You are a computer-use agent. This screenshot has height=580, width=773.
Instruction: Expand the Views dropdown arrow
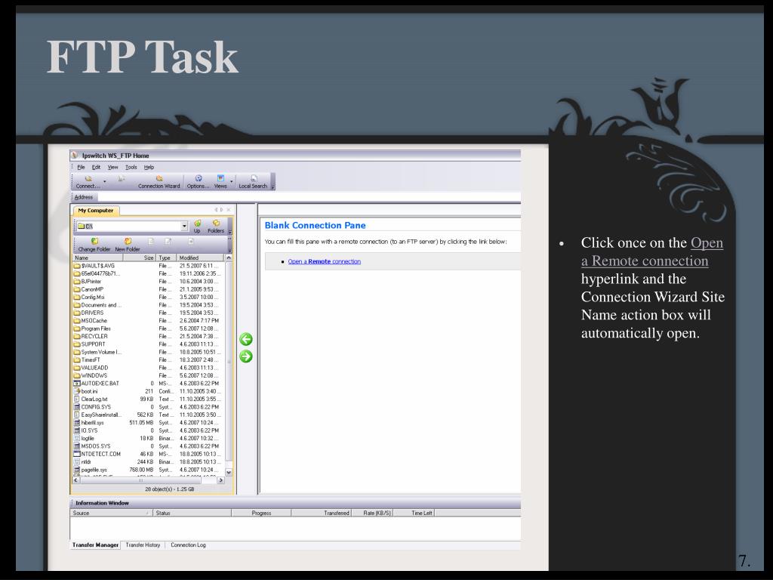[x=231, y=182]
